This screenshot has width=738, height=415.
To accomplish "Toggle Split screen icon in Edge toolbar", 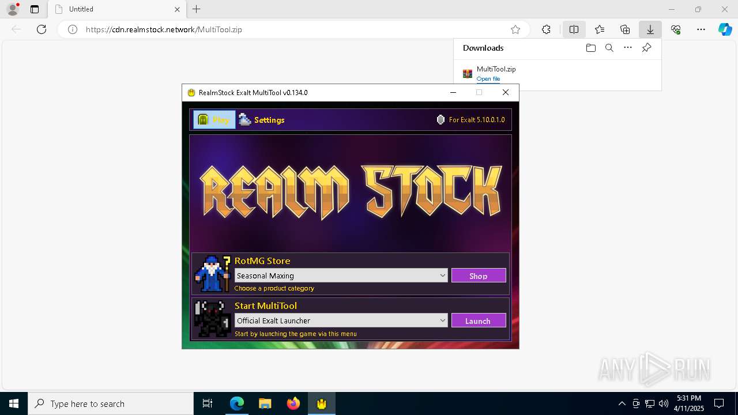I will (574, 29).
